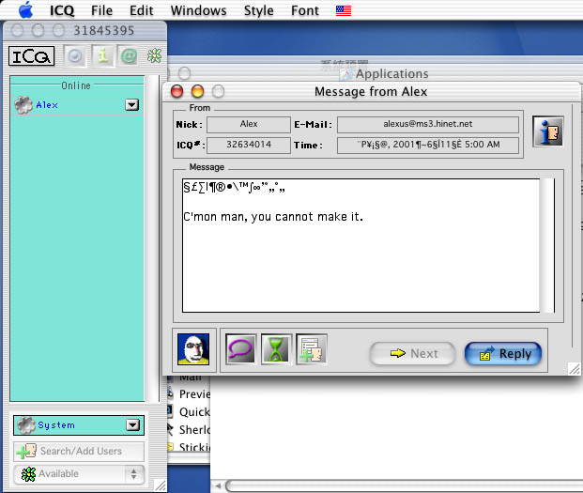Open the Windows menu
Viewport: 583px width, 493px height.
tap(198, 10)
